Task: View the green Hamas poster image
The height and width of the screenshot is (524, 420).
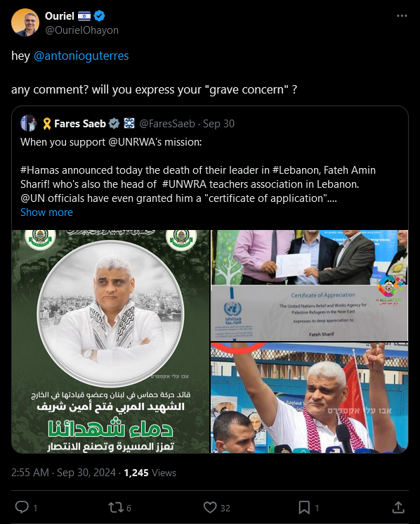Action: 111,341
